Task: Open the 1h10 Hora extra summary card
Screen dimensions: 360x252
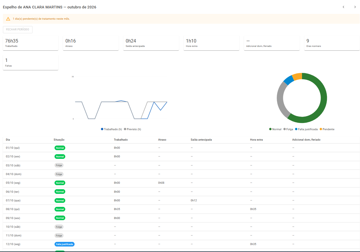Action: click(211, 43)
